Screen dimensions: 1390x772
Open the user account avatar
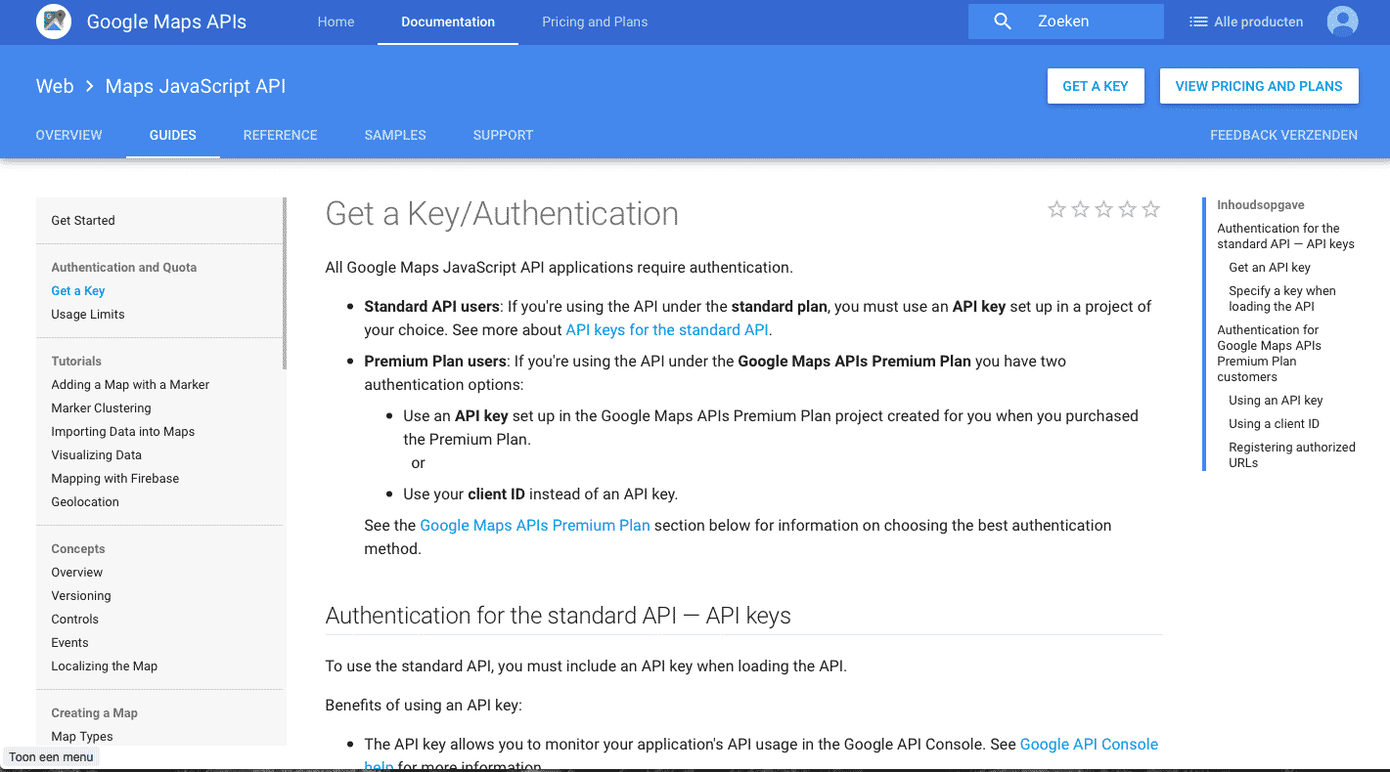(1343, 21)
